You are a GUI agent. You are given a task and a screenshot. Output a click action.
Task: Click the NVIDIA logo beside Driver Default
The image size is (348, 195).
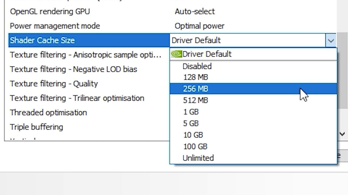coord(176,54)
